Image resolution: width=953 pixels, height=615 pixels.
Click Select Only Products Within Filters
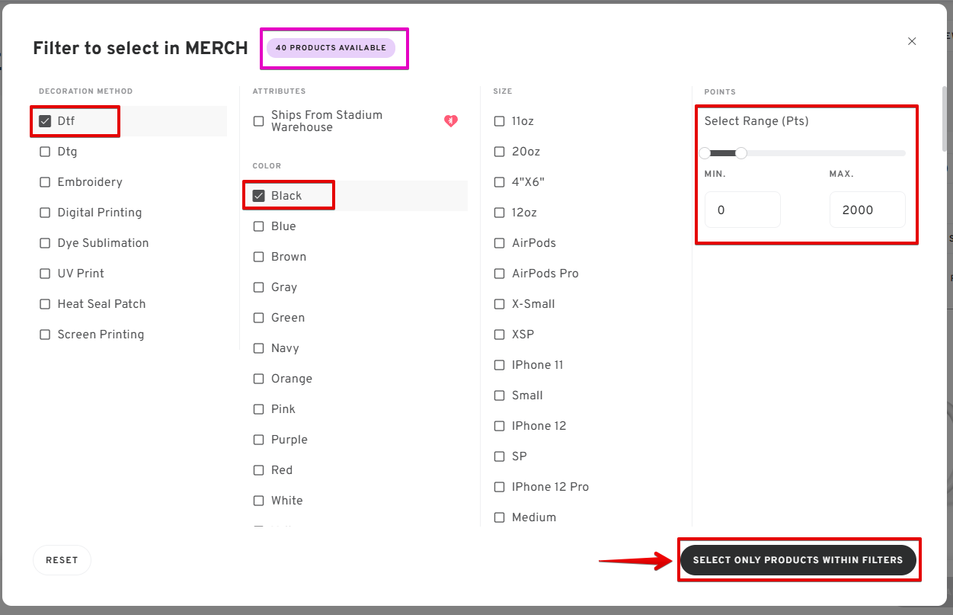[798, 560]
